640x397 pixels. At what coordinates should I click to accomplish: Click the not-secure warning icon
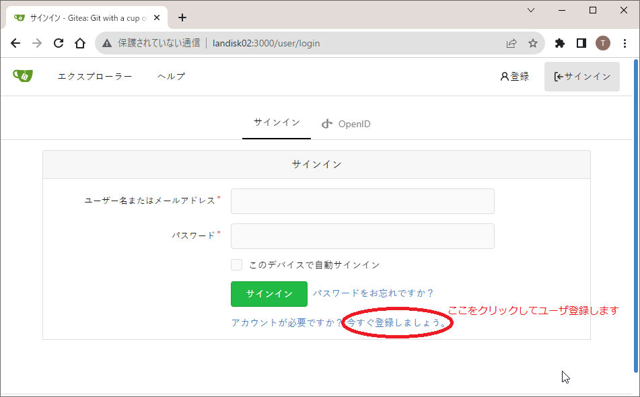107,43
